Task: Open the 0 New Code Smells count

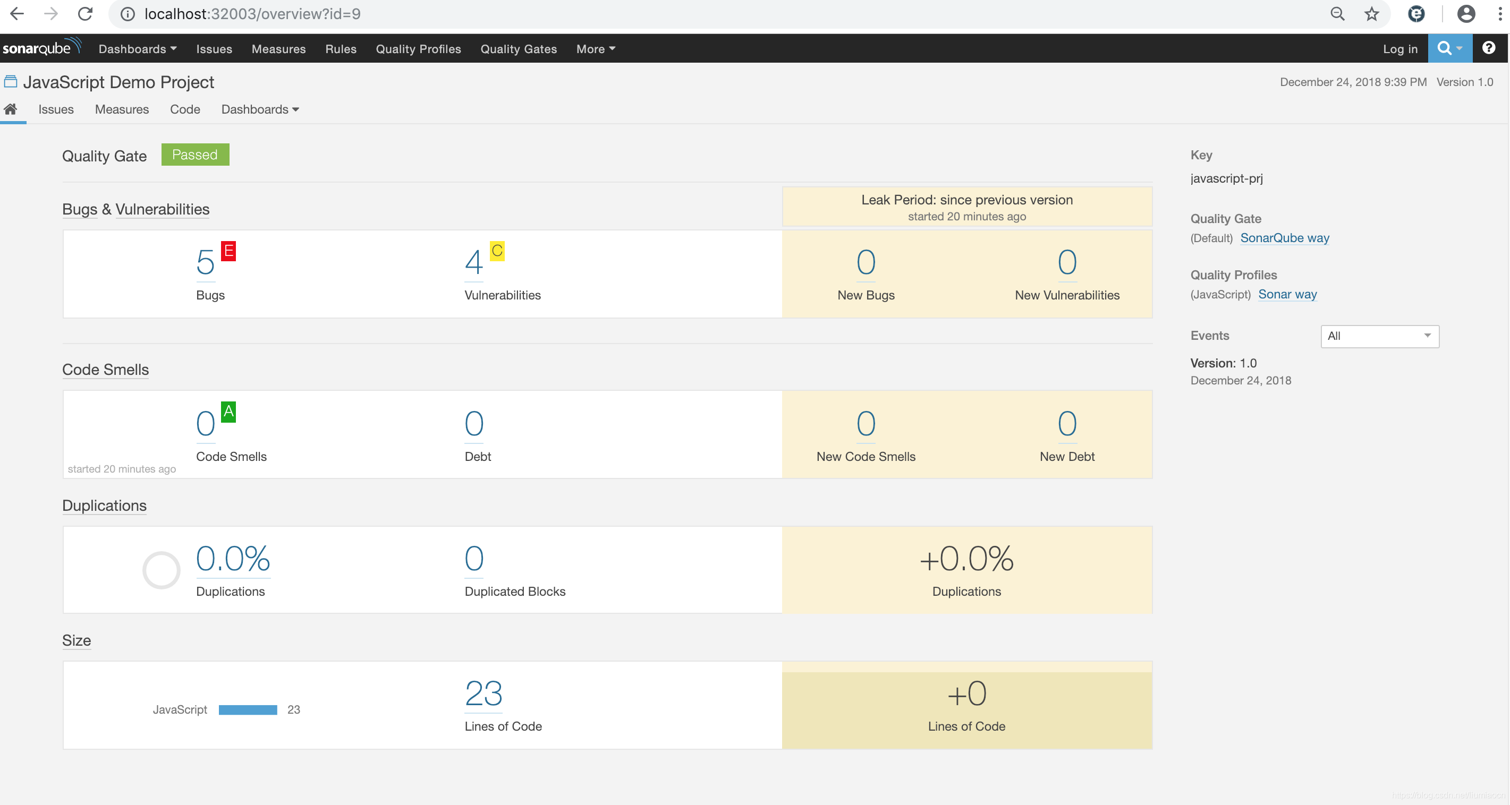Action: coord(866,424)
